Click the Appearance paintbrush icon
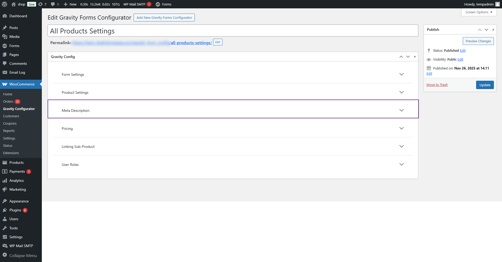Image resolution: width=502 pixels, height=262 pixels. [5, 201]
